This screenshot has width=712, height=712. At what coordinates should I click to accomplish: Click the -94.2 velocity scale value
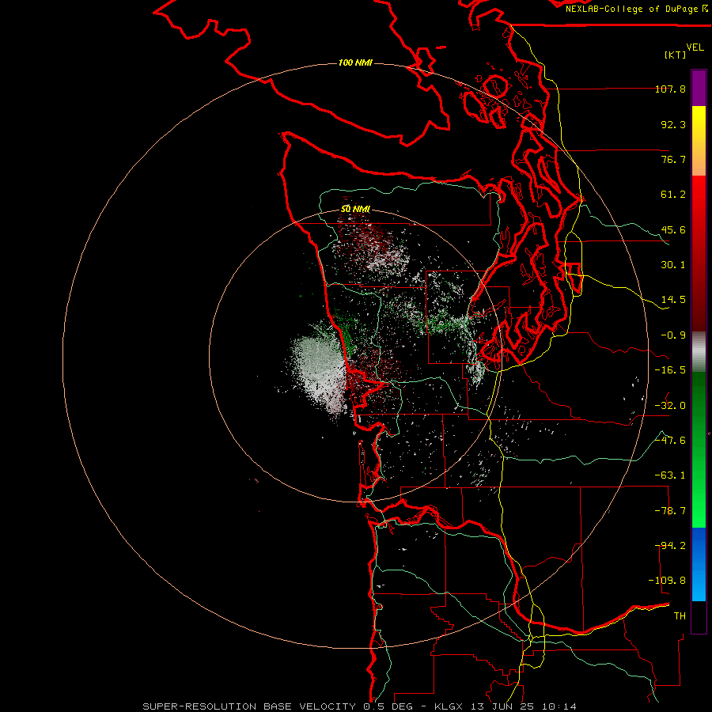coord(670,546)
